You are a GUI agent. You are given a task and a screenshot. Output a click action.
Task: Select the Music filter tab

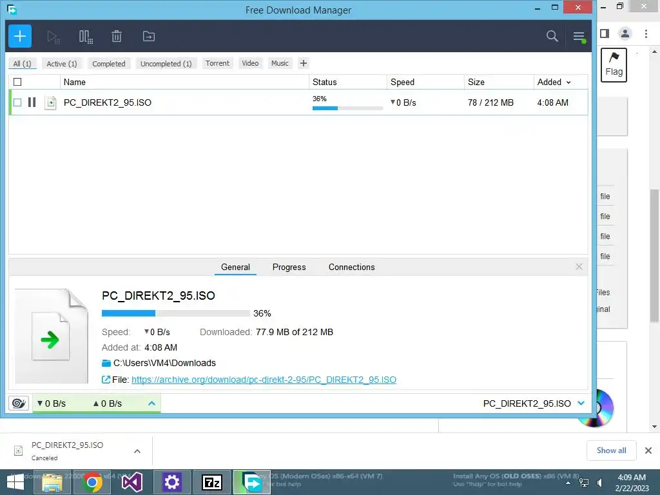280,63
